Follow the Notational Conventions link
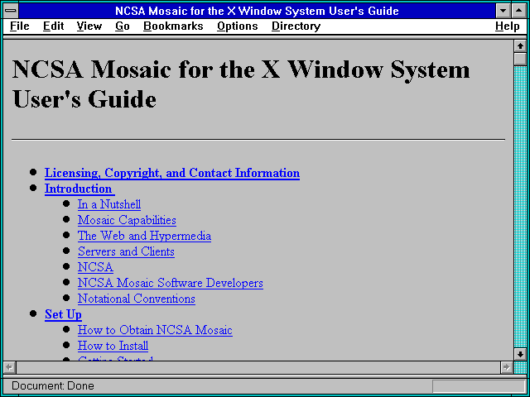 [x=136, y=299]
